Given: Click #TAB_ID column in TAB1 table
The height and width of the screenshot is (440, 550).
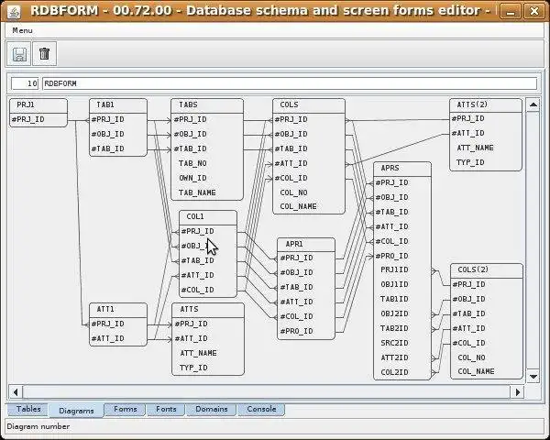Looking at the screenshot, I should [107, 149].
